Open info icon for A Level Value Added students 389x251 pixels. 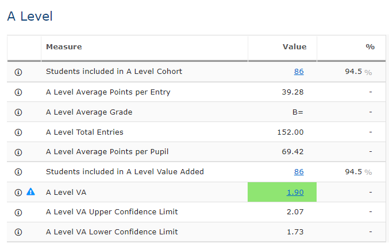(18, 172)
